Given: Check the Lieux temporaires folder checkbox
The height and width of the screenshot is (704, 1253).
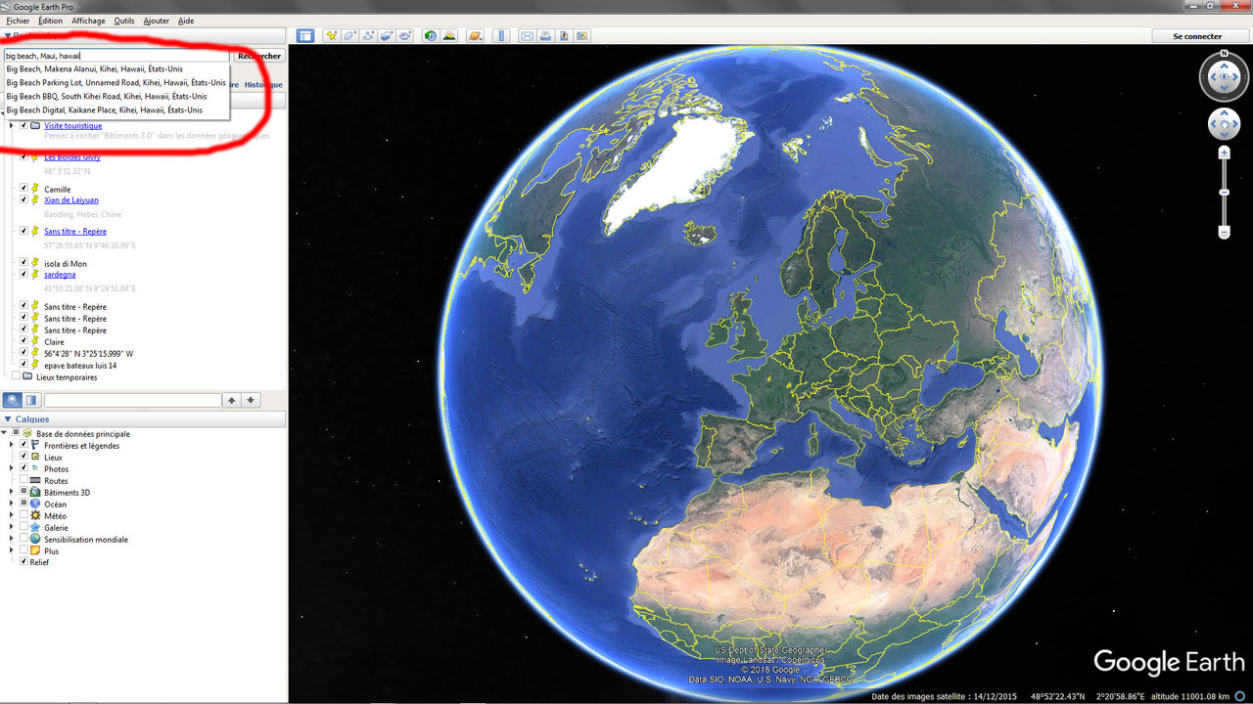Looking at the screenshot, I should [15, 376].
